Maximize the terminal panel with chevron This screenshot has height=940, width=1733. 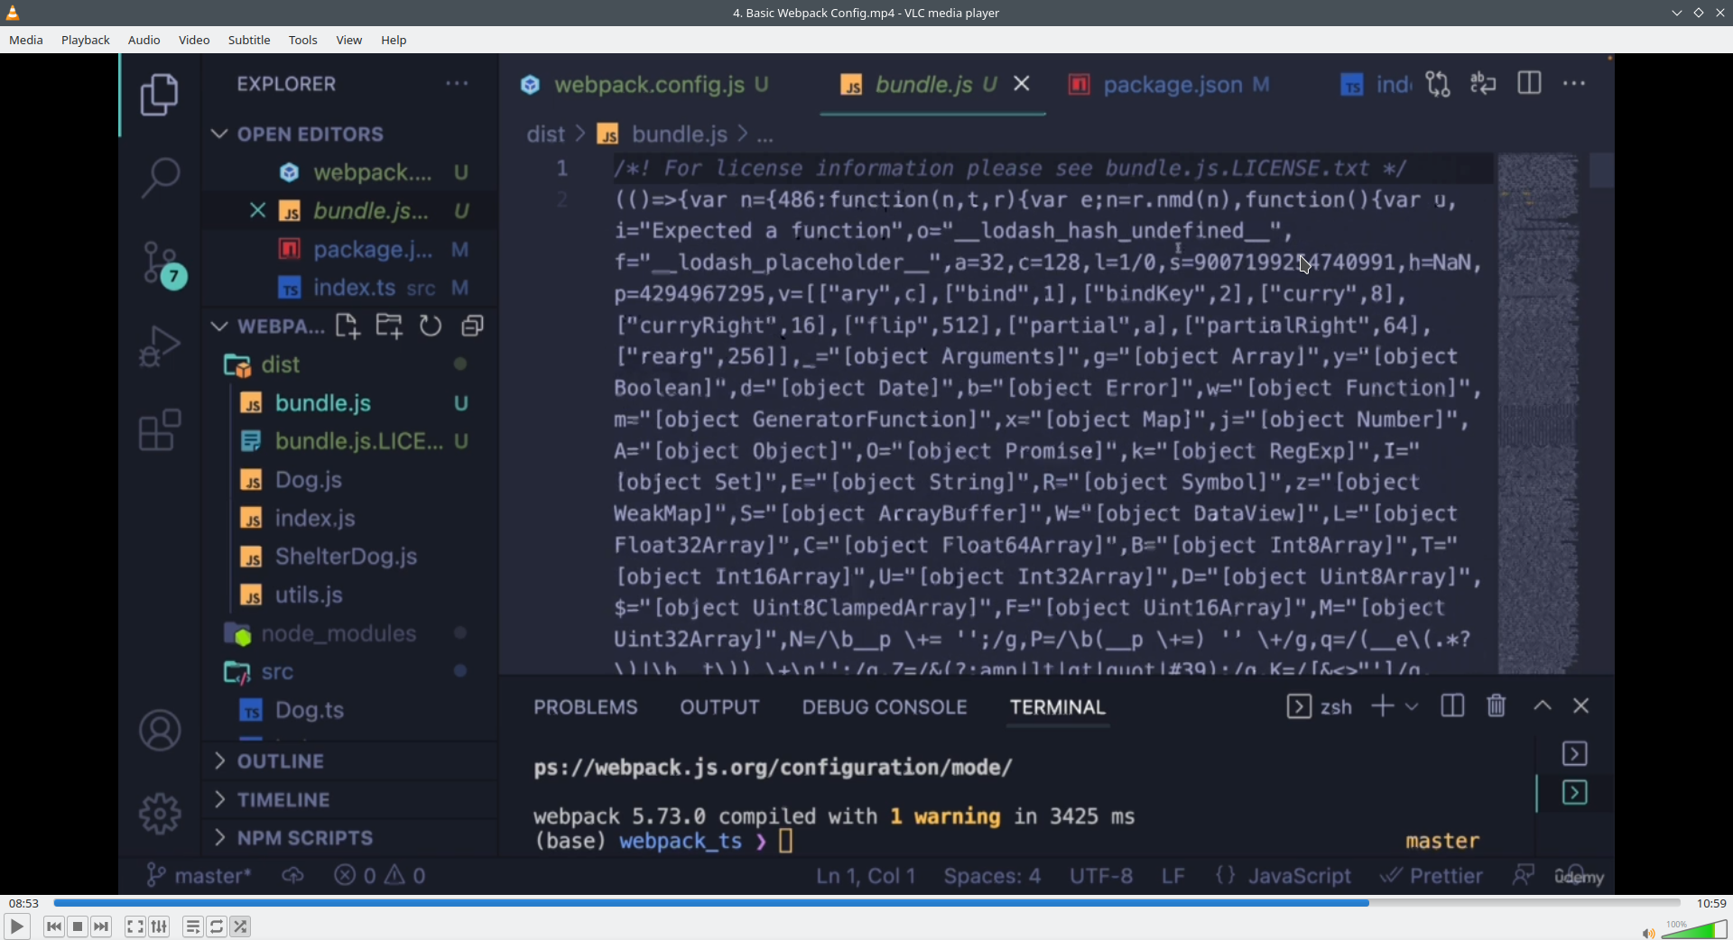coord(1543,706)
